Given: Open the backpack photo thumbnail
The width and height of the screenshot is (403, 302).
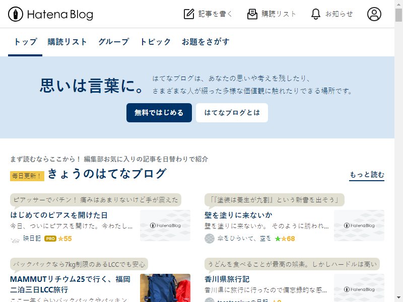Looking at the screenshot, I should pyautogui.click(x=165, y=288).
